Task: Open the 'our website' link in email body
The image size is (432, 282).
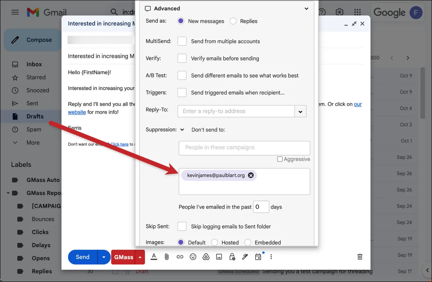Action: [x=358, y=104]
